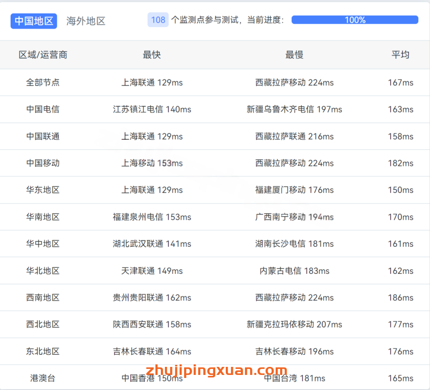The image size is (430, 390).
Task: Select the 西北地区 row label
Action: (x=43, y=325)
